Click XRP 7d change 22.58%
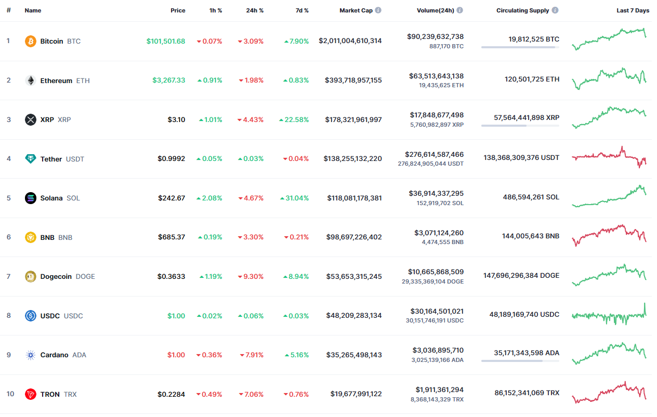This screenshot has width=657, height=417. tap(294, 119)
